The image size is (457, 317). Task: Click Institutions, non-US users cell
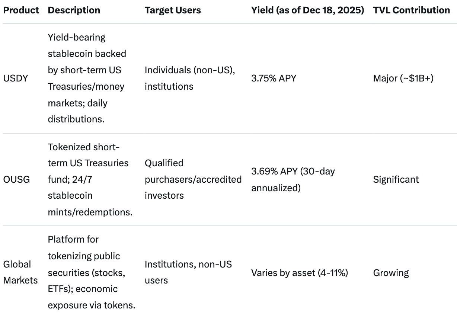point(188,272)
